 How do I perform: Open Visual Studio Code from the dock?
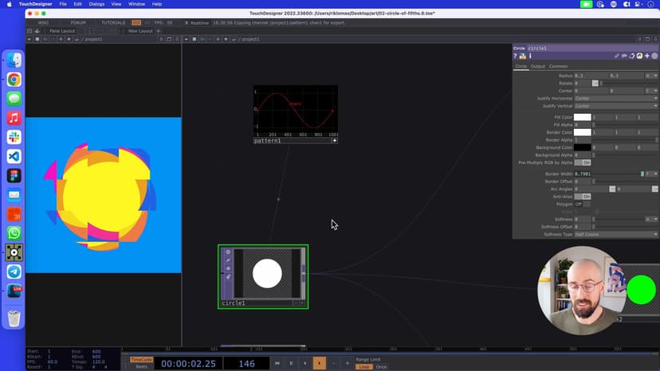14,157
